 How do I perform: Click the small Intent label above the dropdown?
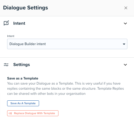point(11,36)
